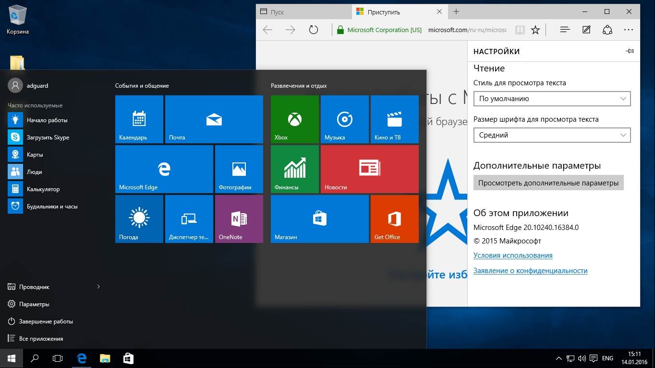Screen dimensions: 655x368
Task: Click the Edge refresh page icon
Action: pos(314,30)
